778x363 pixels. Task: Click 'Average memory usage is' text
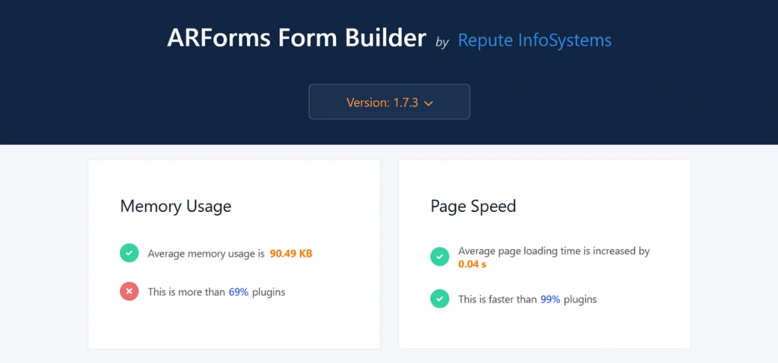[206, 254]
